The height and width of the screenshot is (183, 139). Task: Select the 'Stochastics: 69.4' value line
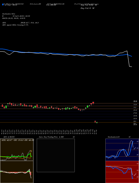(9, 14)
